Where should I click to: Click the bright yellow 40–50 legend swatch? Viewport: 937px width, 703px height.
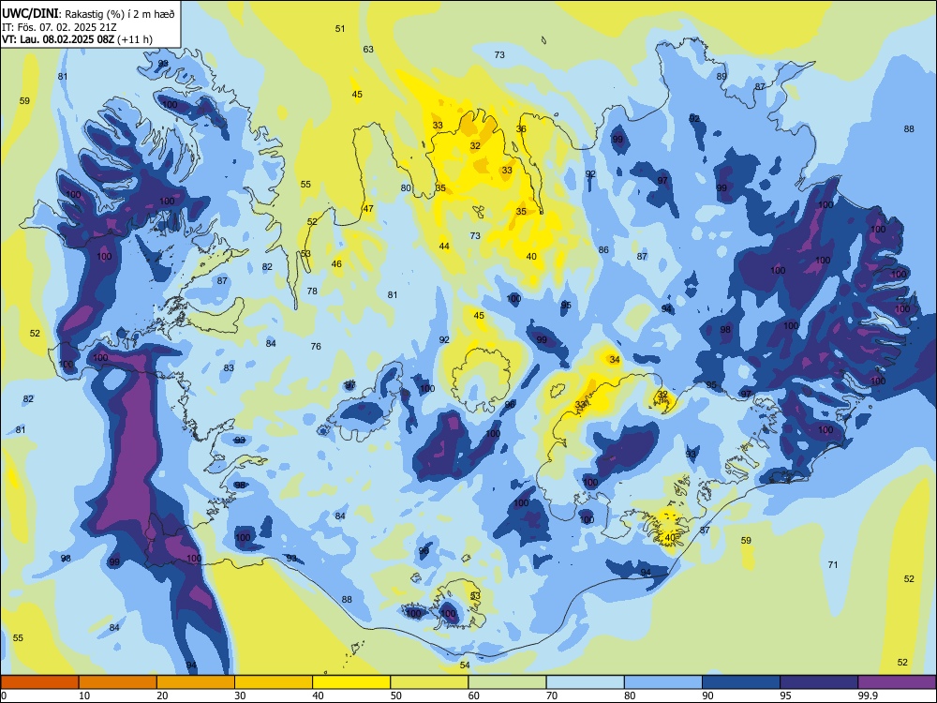351,682
